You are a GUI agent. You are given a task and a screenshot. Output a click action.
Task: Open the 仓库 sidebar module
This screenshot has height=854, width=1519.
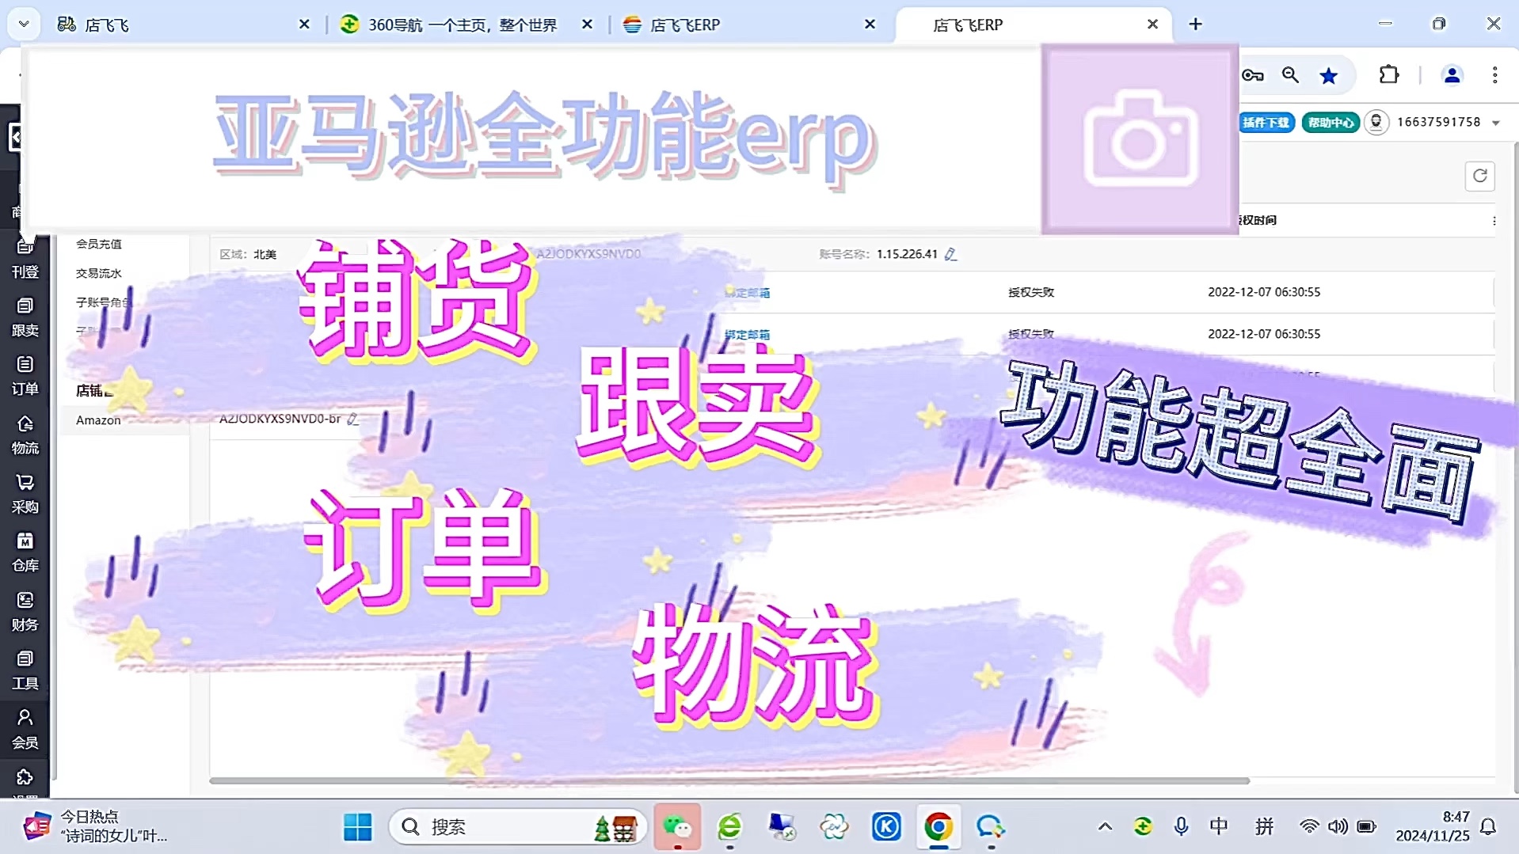[25, 552]
